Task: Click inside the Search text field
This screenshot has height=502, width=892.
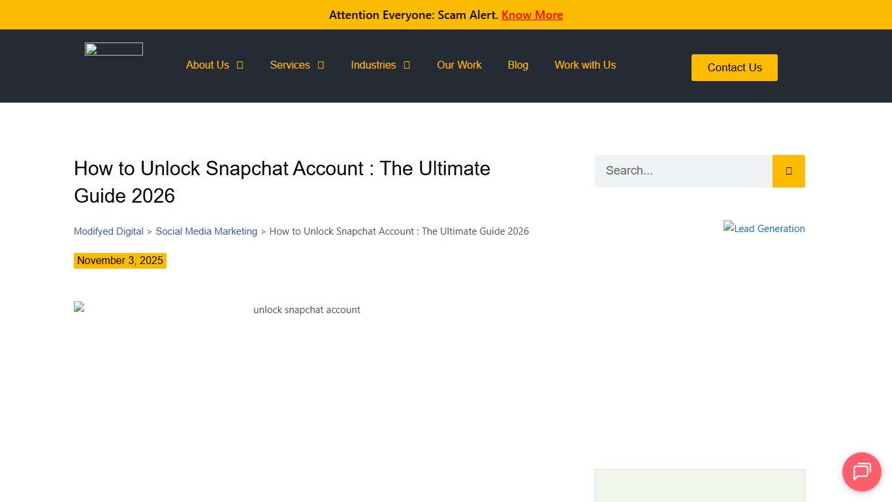Action: [682, 171]
